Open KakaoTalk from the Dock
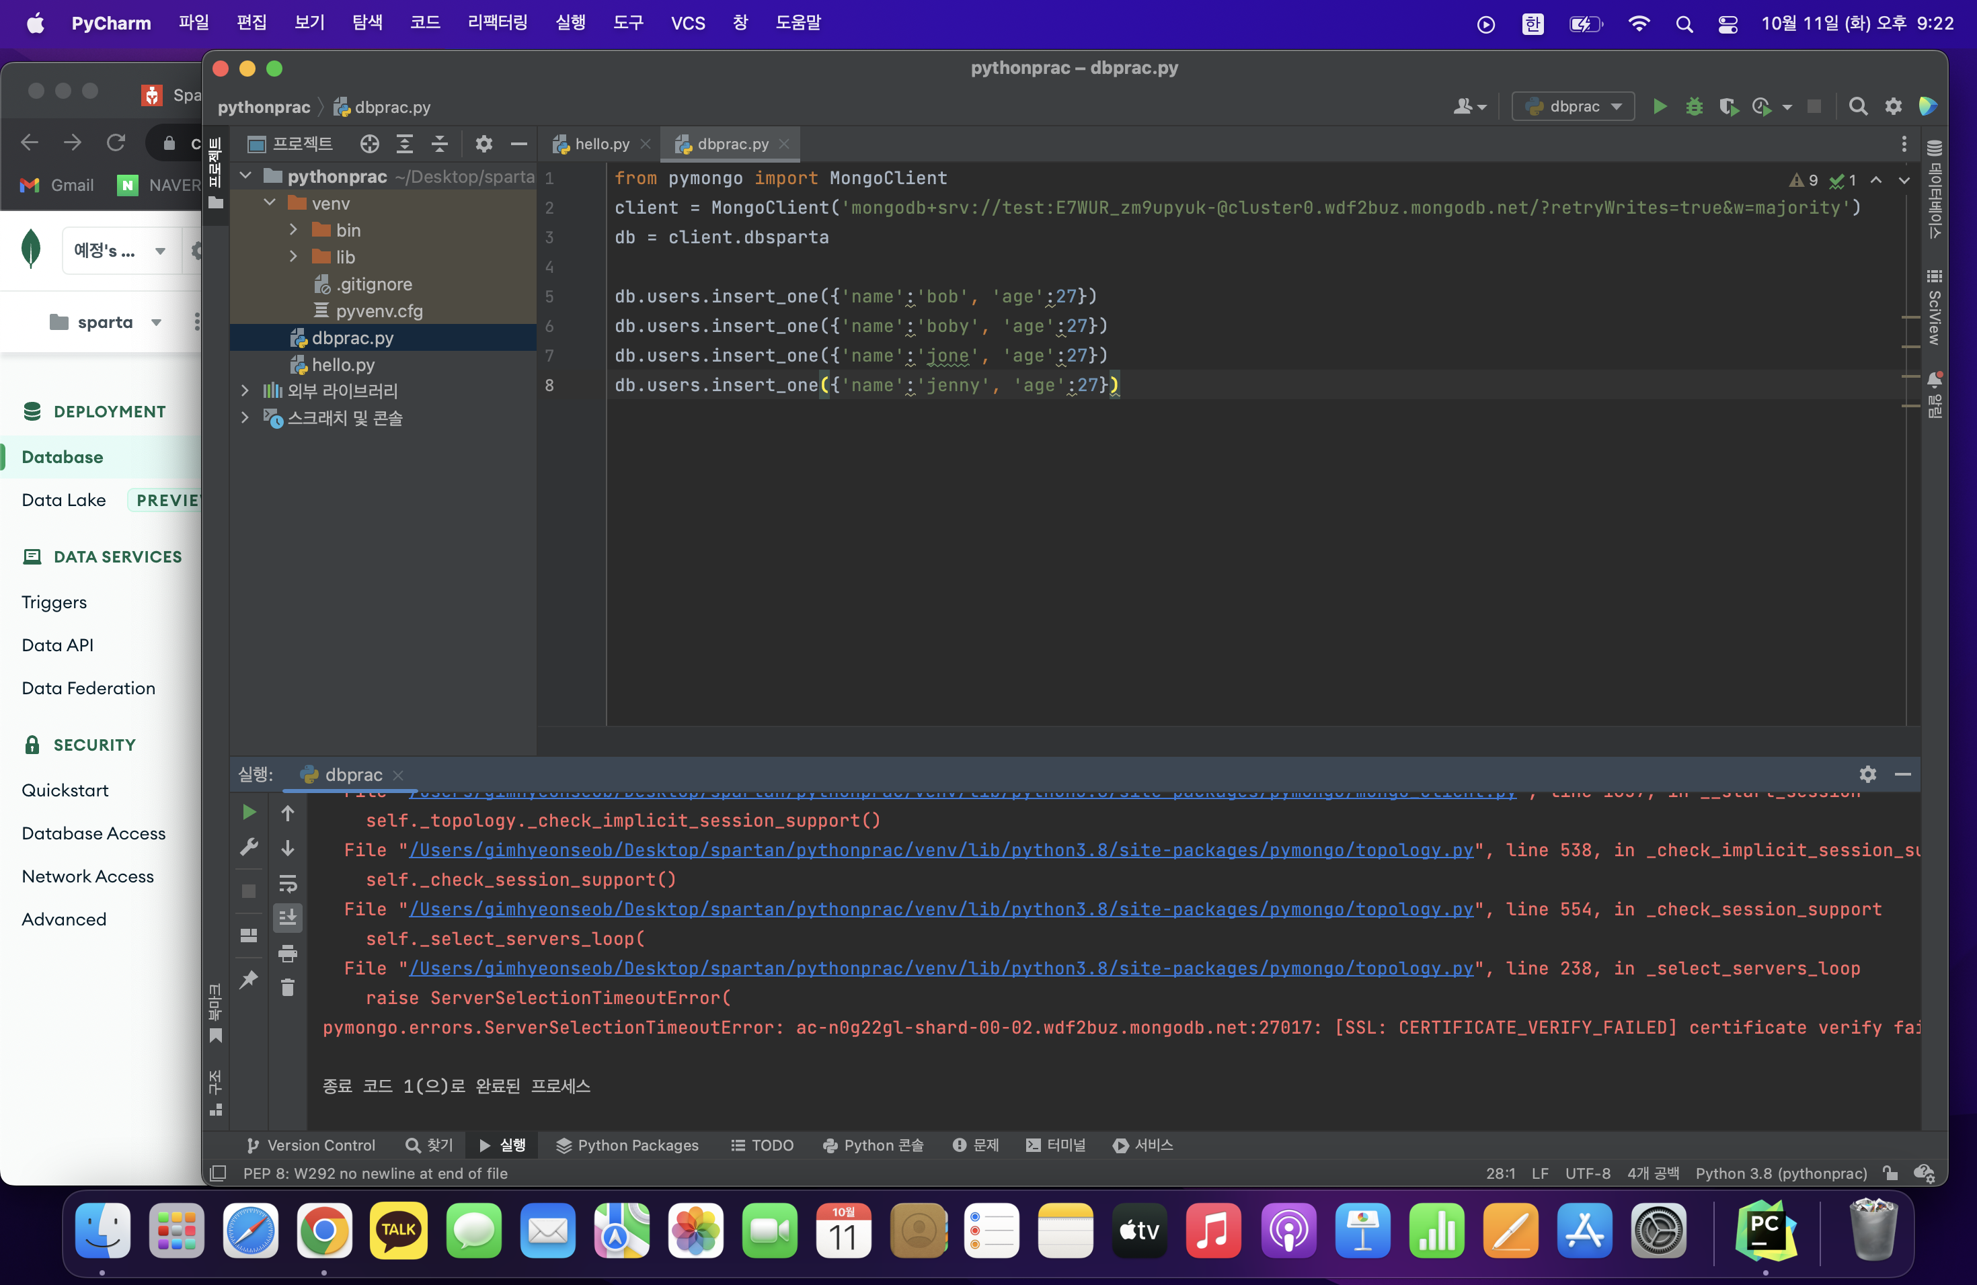 pos(398,1229)
